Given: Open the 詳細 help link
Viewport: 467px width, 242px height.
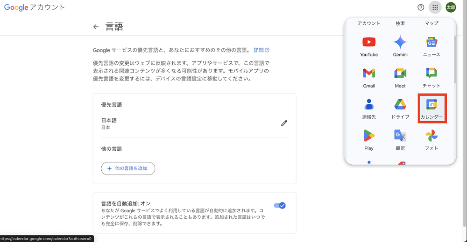Looking at the screenshot, I should tap(261, 50).
